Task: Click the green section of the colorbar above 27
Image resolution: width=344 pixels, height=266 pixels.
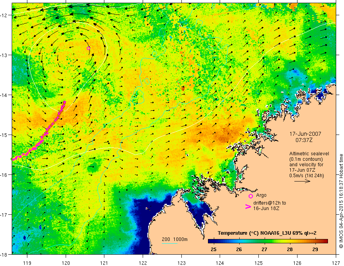Action: tap(264, 241)
